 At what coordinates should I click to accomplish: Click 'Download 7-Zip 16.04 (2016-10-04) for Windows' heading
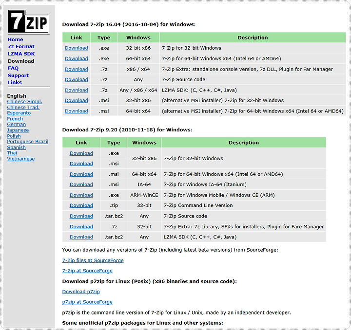click(129, 24)
